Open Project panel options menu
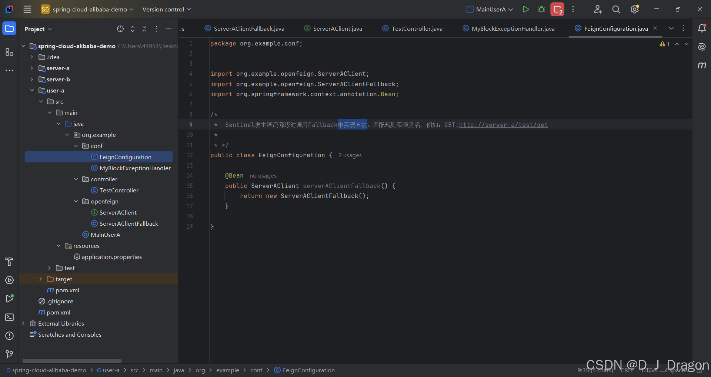The image size is (711, 377). click(x=157, y=29)
